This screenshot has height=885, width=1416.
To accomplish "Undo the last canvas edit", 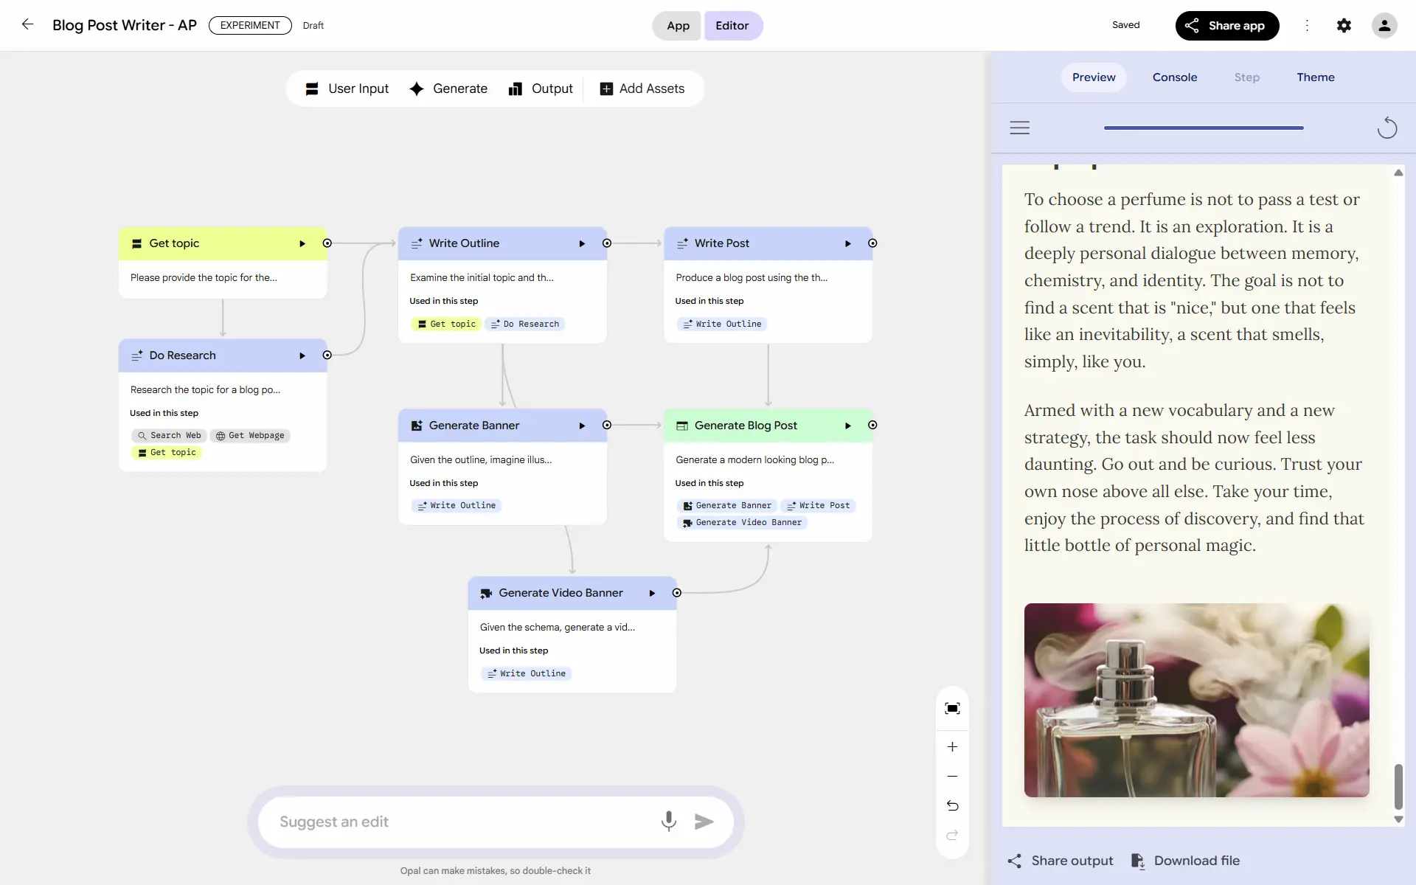I will [x=952, y=805].
